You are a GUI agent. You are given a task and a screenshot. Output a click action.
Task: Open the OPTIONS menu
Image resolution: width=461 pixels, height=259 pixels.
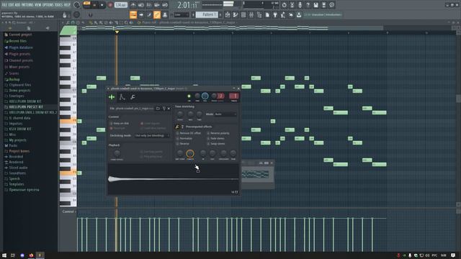(x=48, y=5)
